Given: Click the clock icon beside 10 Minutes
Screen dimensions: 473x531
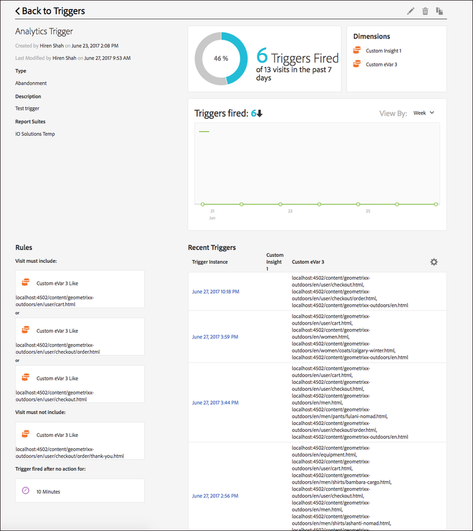Looking at the screenshot, I should (26, 491).
